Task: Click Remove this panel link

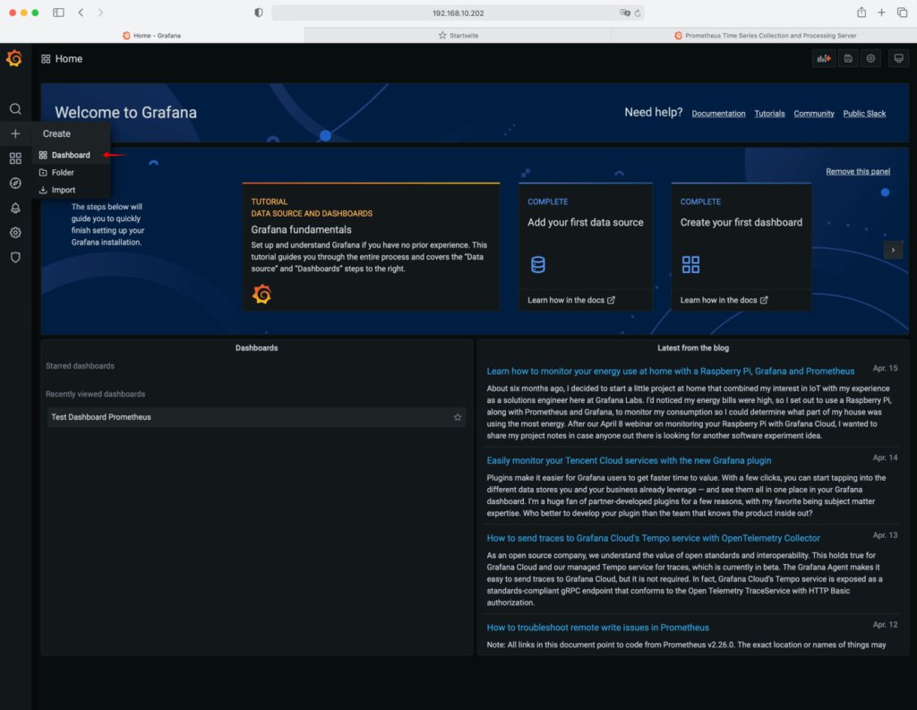Action: (858, 171)
